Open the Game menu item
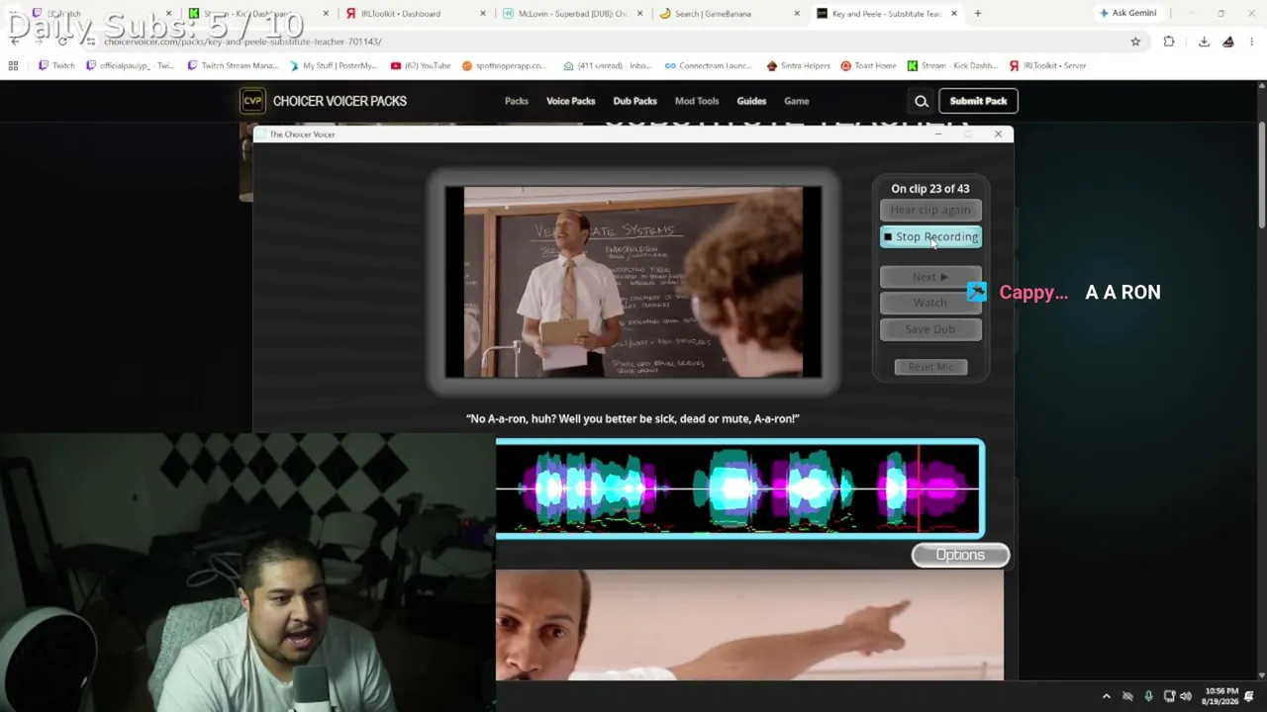The height and width of the screenshot is (712, 1267). click(797, 101)
